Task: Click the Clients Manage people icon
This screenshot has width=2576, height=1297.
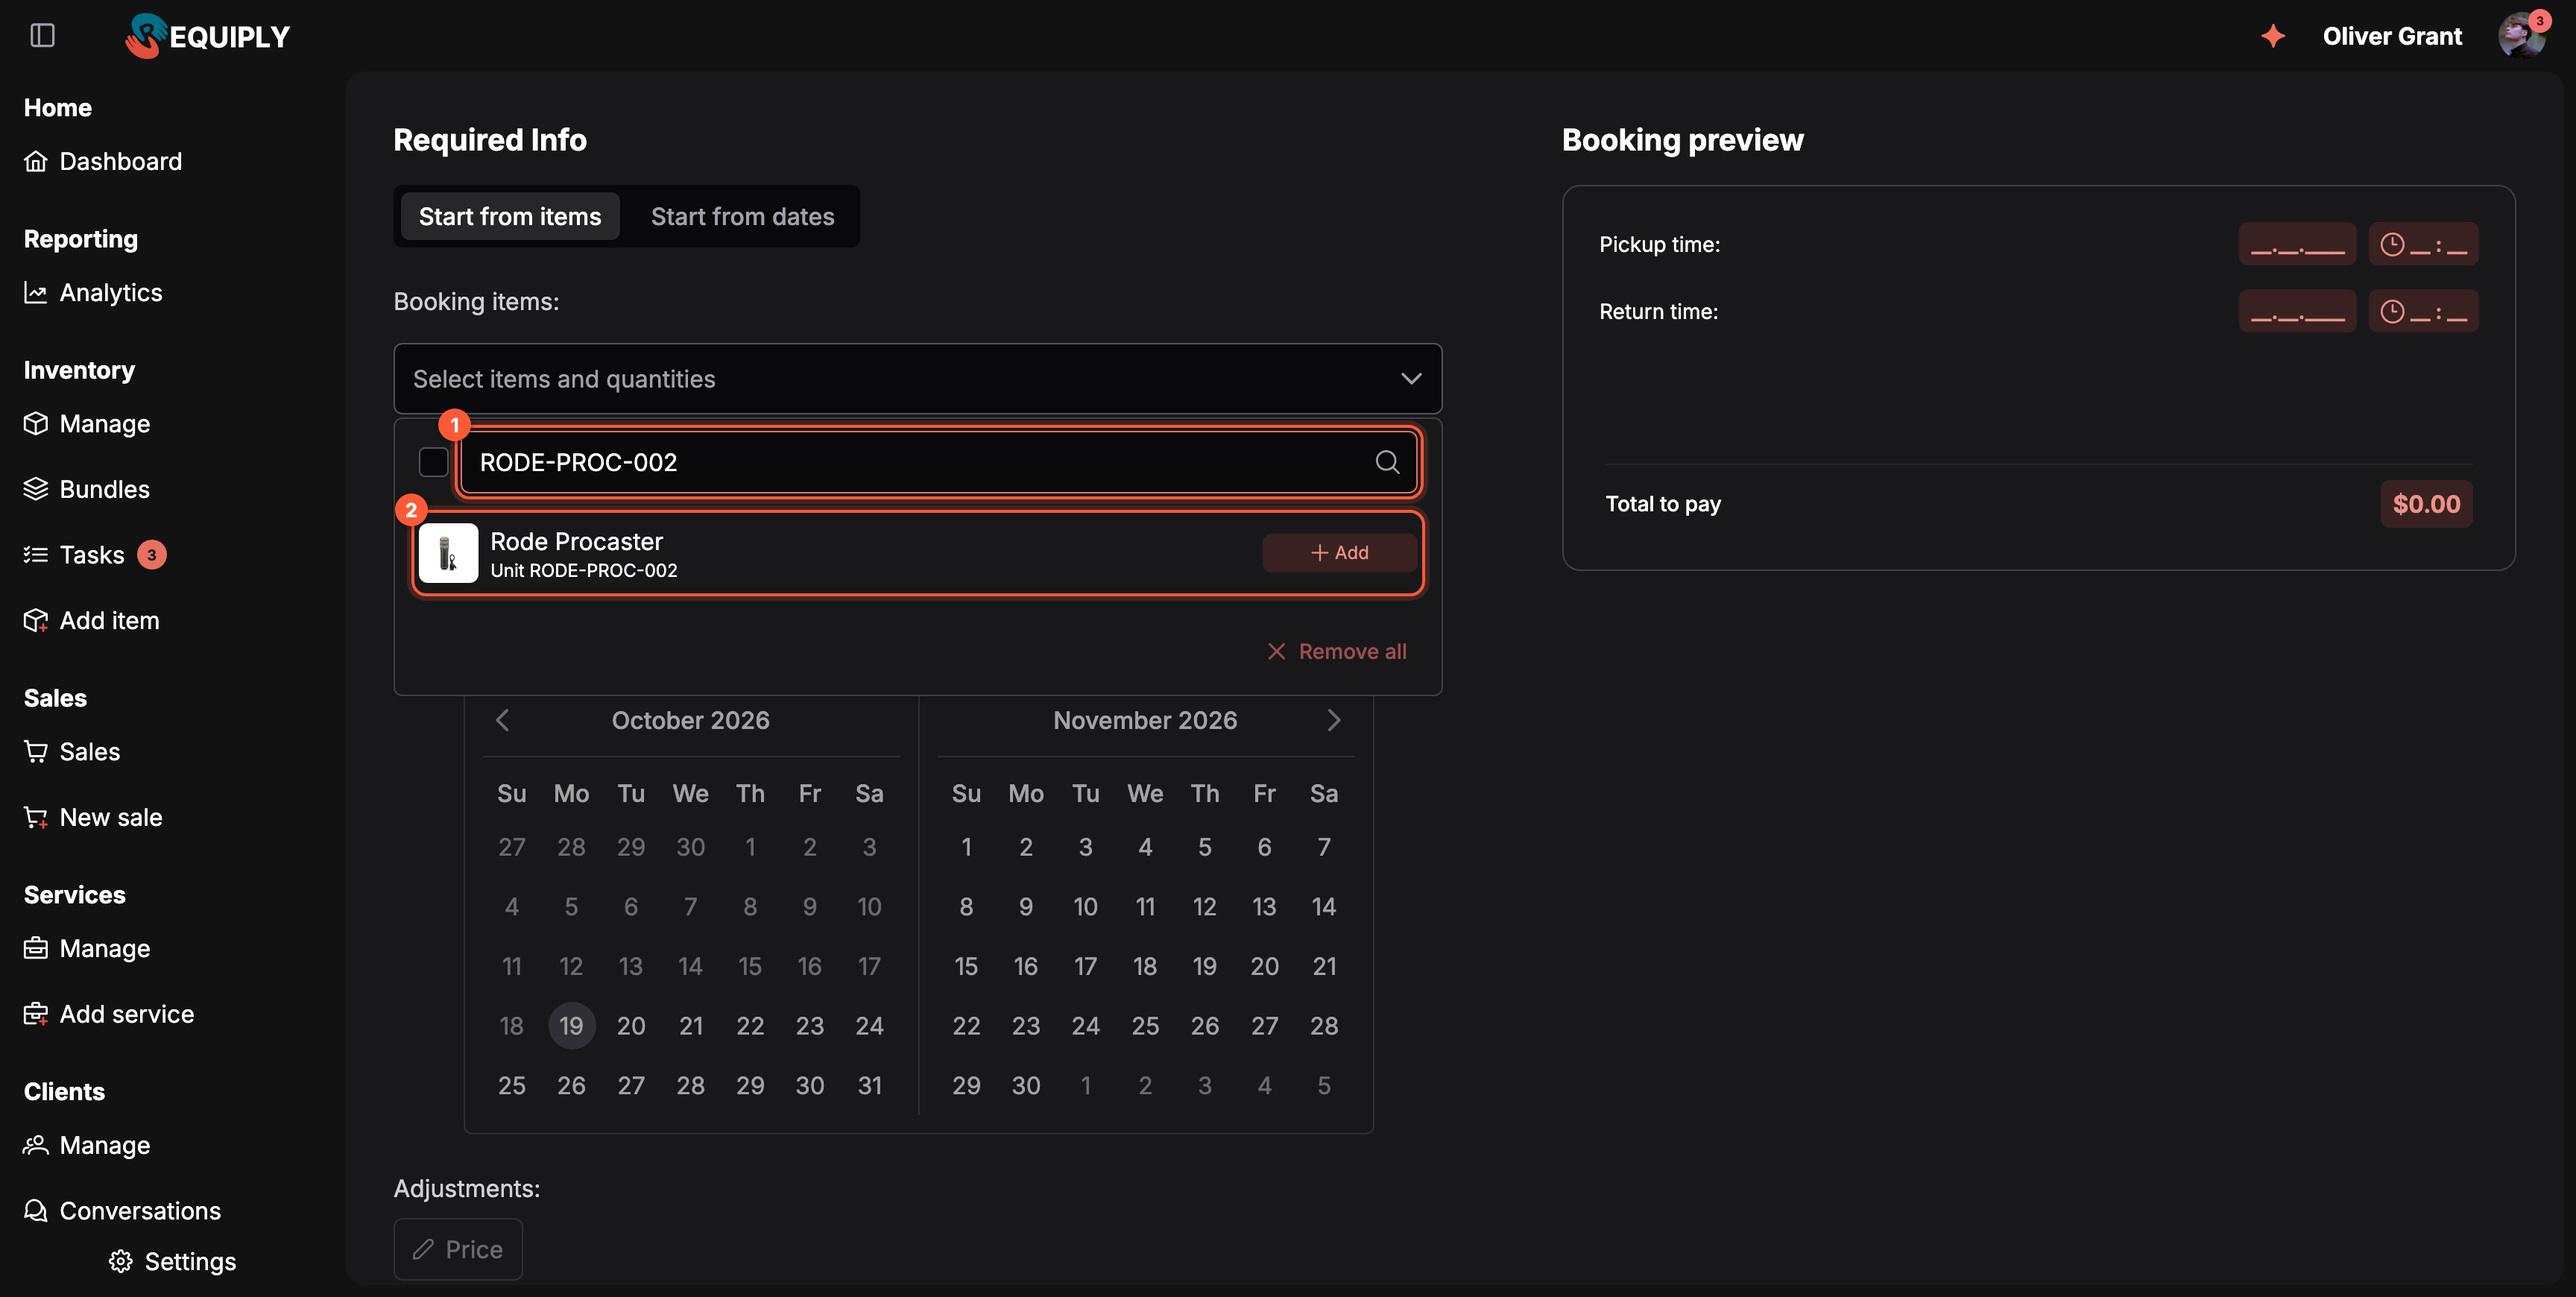Action: (36, 1145)
